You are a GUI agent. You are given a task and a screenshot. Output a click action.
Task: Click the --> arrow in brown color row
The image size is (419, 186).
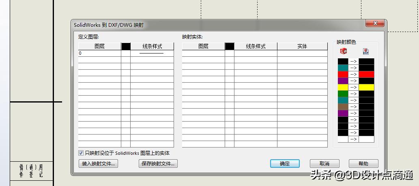pyautogui.click(x=353, y=107)
